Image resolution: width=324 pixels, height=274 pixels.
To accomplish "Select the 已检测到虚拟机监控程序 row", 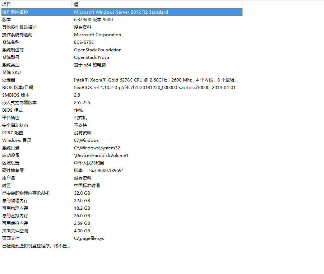I will point(122,246).
